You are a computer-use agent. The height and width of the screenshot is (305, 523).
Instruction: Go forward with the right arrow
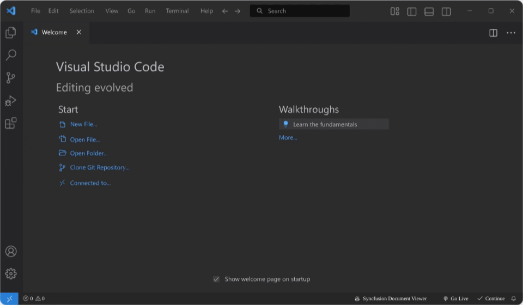click(238, 11)
